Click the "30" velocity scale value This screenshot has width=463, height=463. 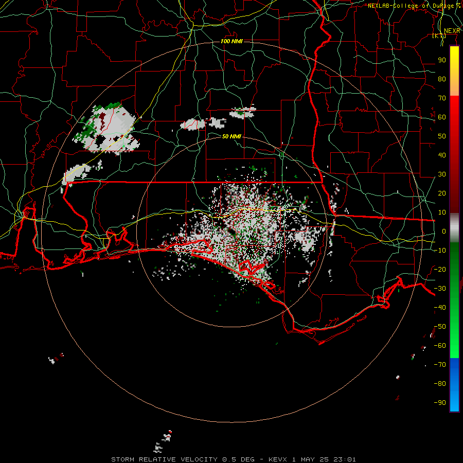coord(442,174)
